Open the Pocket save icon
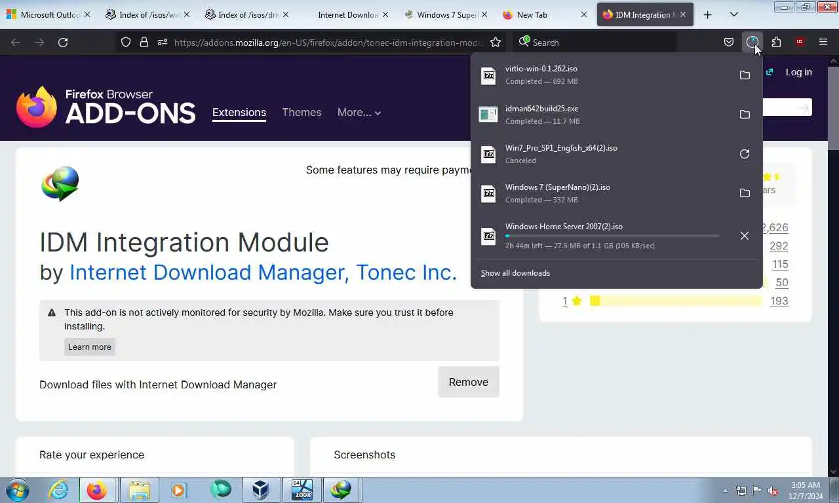Viewport: 839px width, 503px height. [x=729, y=42]
